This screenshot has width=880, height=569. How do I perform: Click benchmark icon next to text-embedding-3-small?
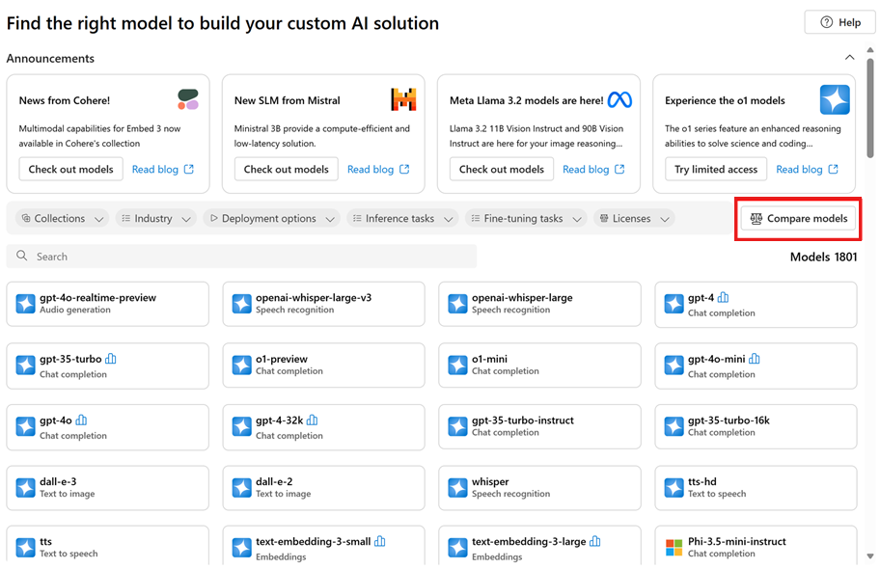click(380, 542)
